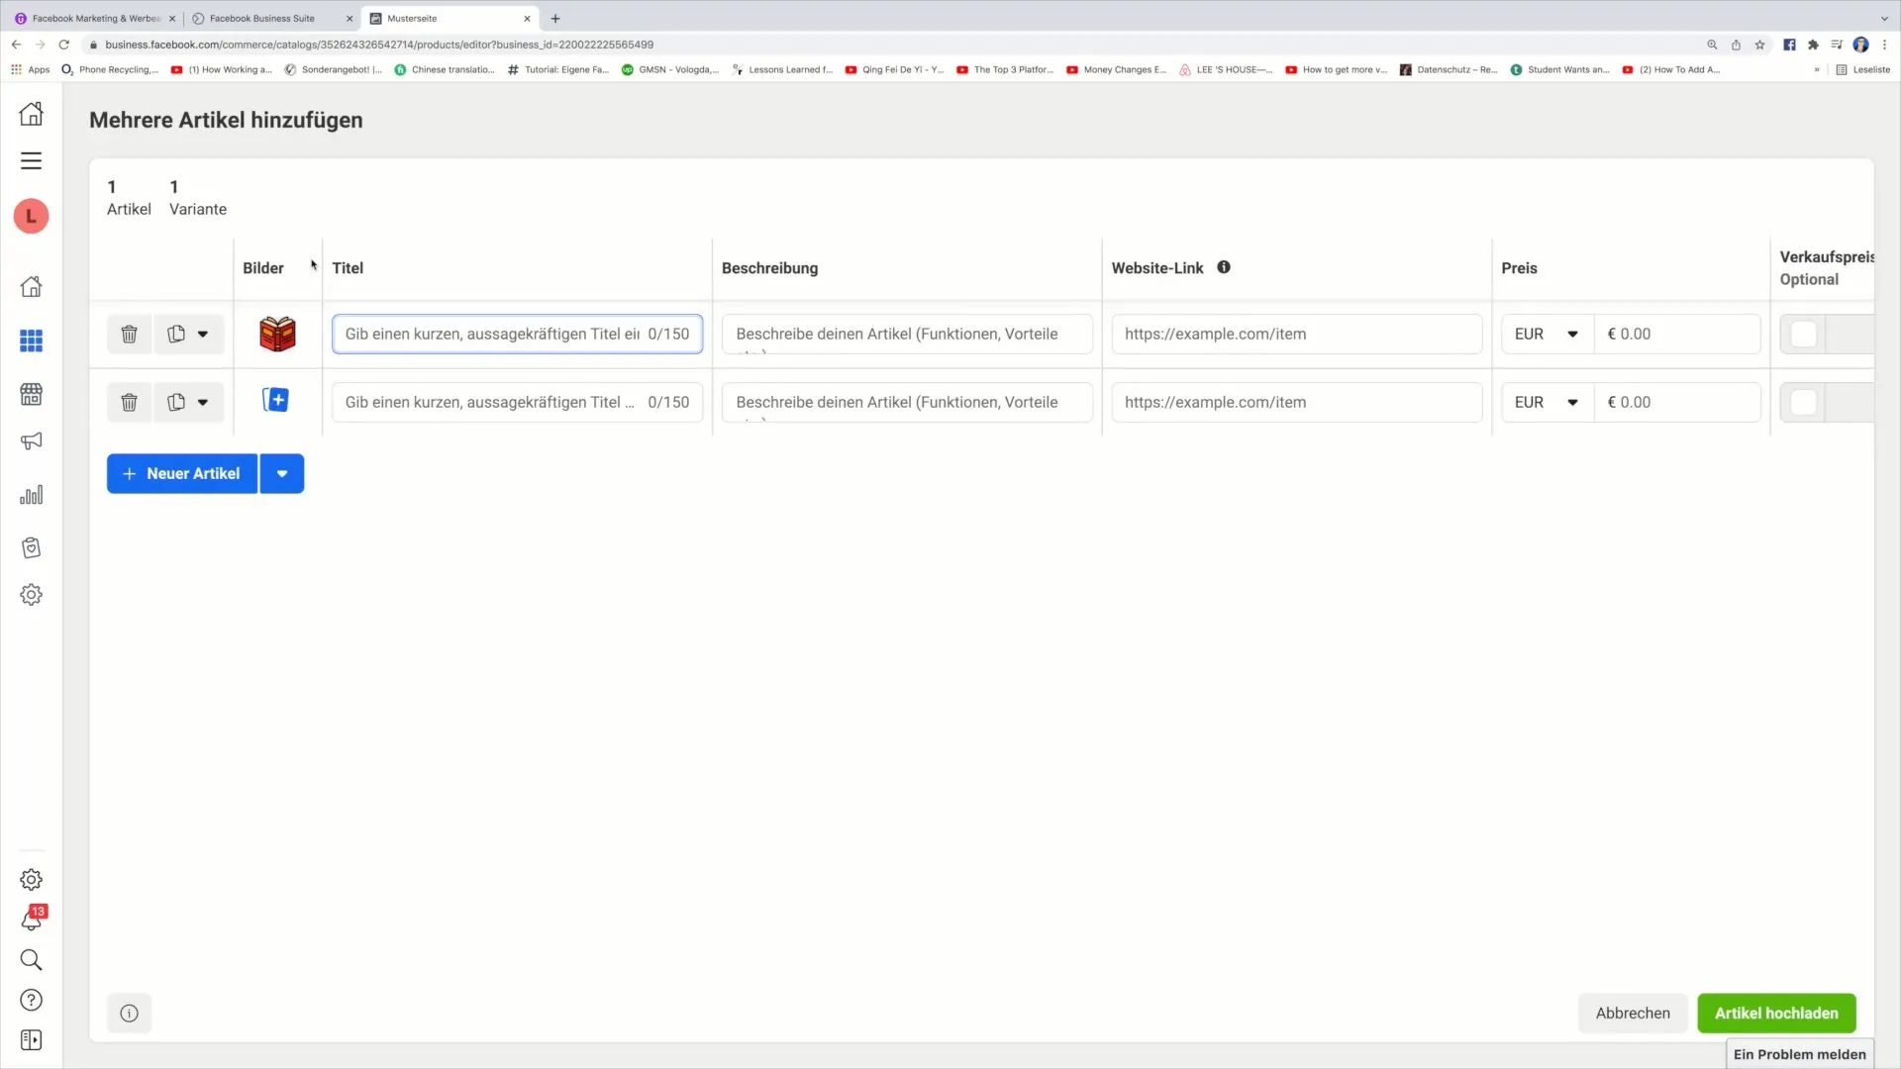This screenshot has width=1901, height=1069.
Task: Open the upper settings gear in sidebar
Action: (x=31, y=595)
